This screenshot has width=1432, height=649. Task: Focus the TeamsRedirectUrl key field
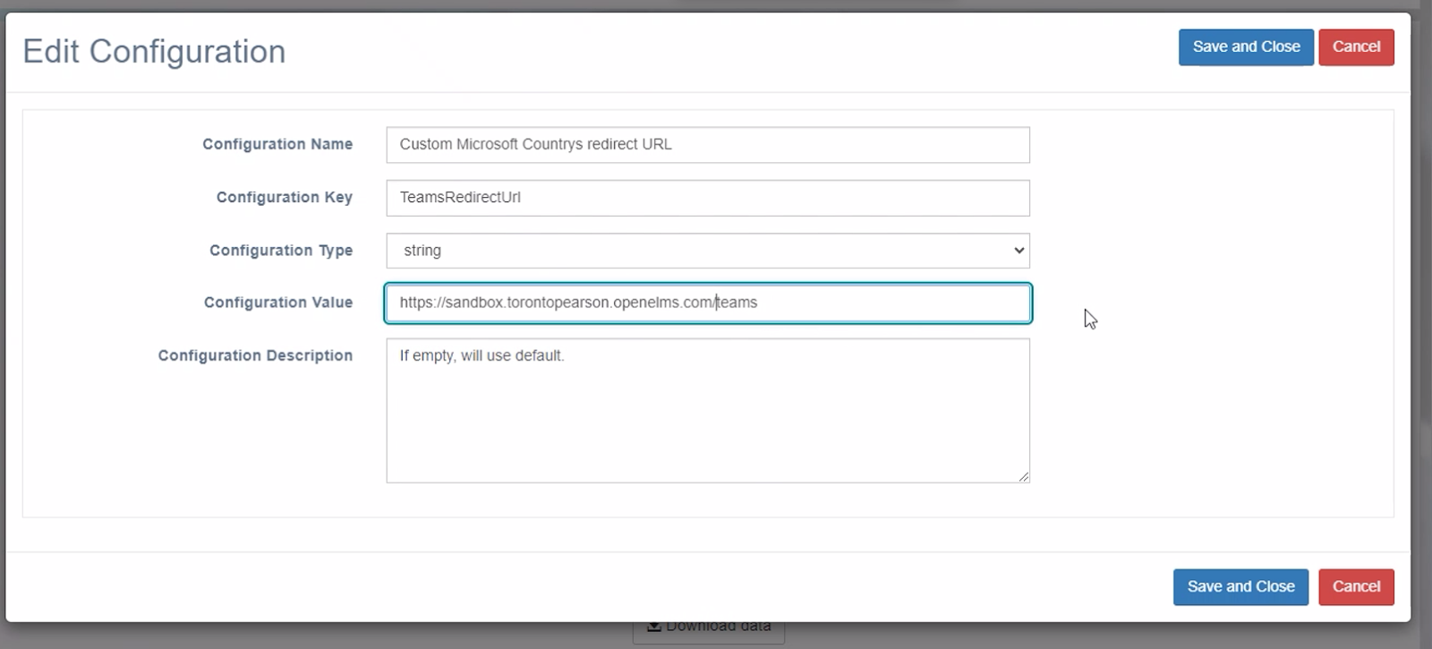(708, 198)
